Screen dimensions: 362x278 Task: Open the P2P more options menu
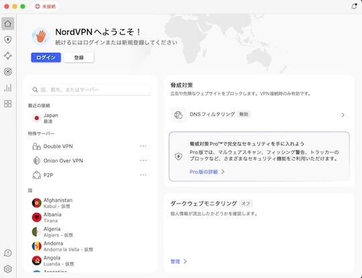click(x=143, y=175)
